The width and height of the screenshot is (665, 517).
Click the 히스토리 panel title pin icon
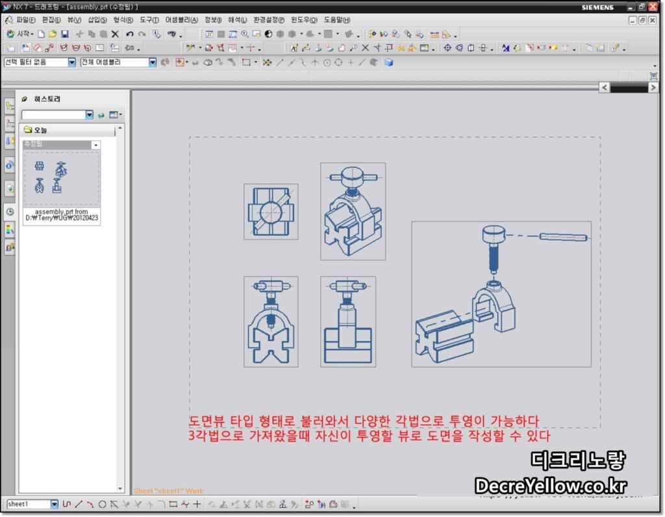pyautogui.click(x=24, y=99)
